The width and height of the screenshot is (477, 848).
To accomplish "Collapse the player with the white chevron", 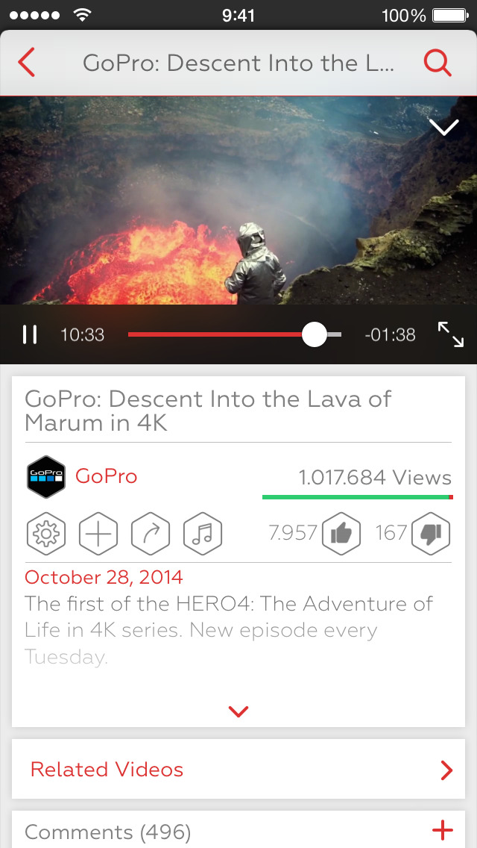I will 444,128.
